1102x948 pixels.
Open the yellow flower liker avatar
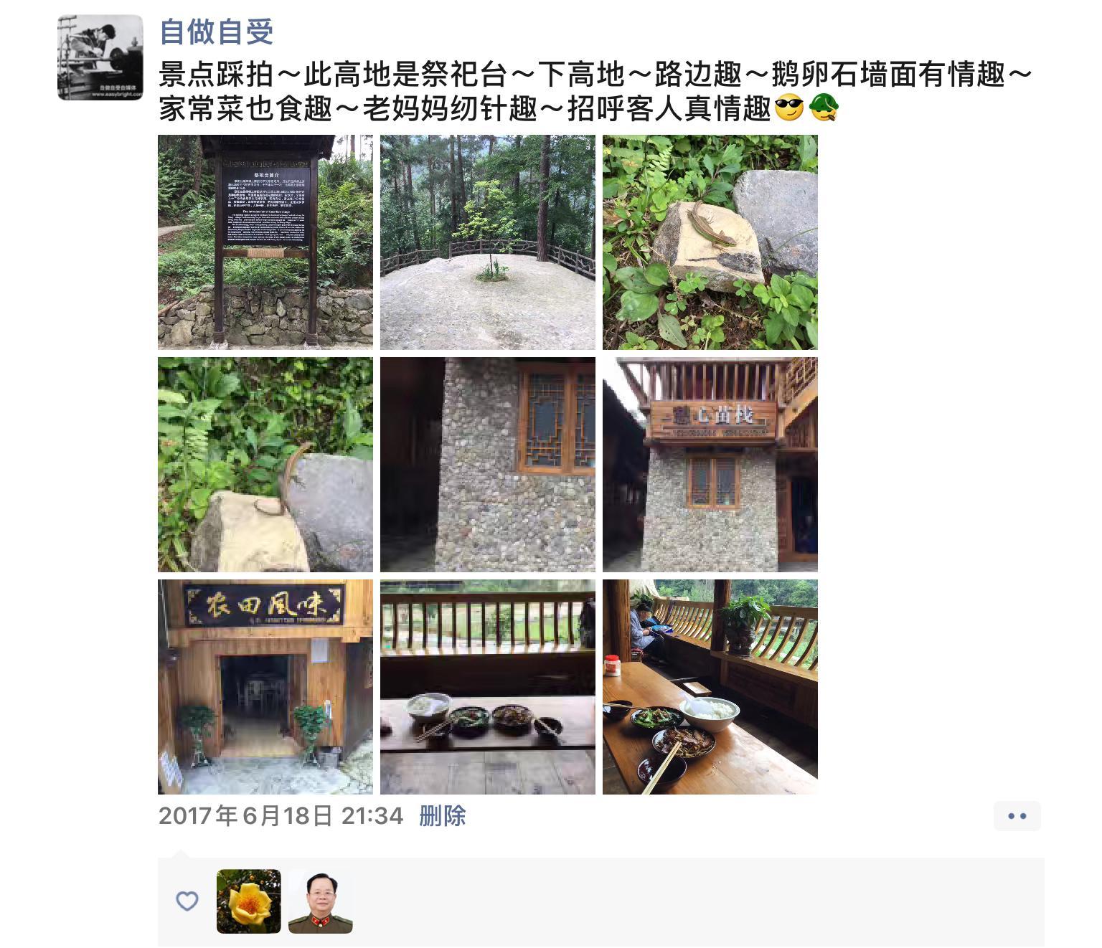(249, 901)
